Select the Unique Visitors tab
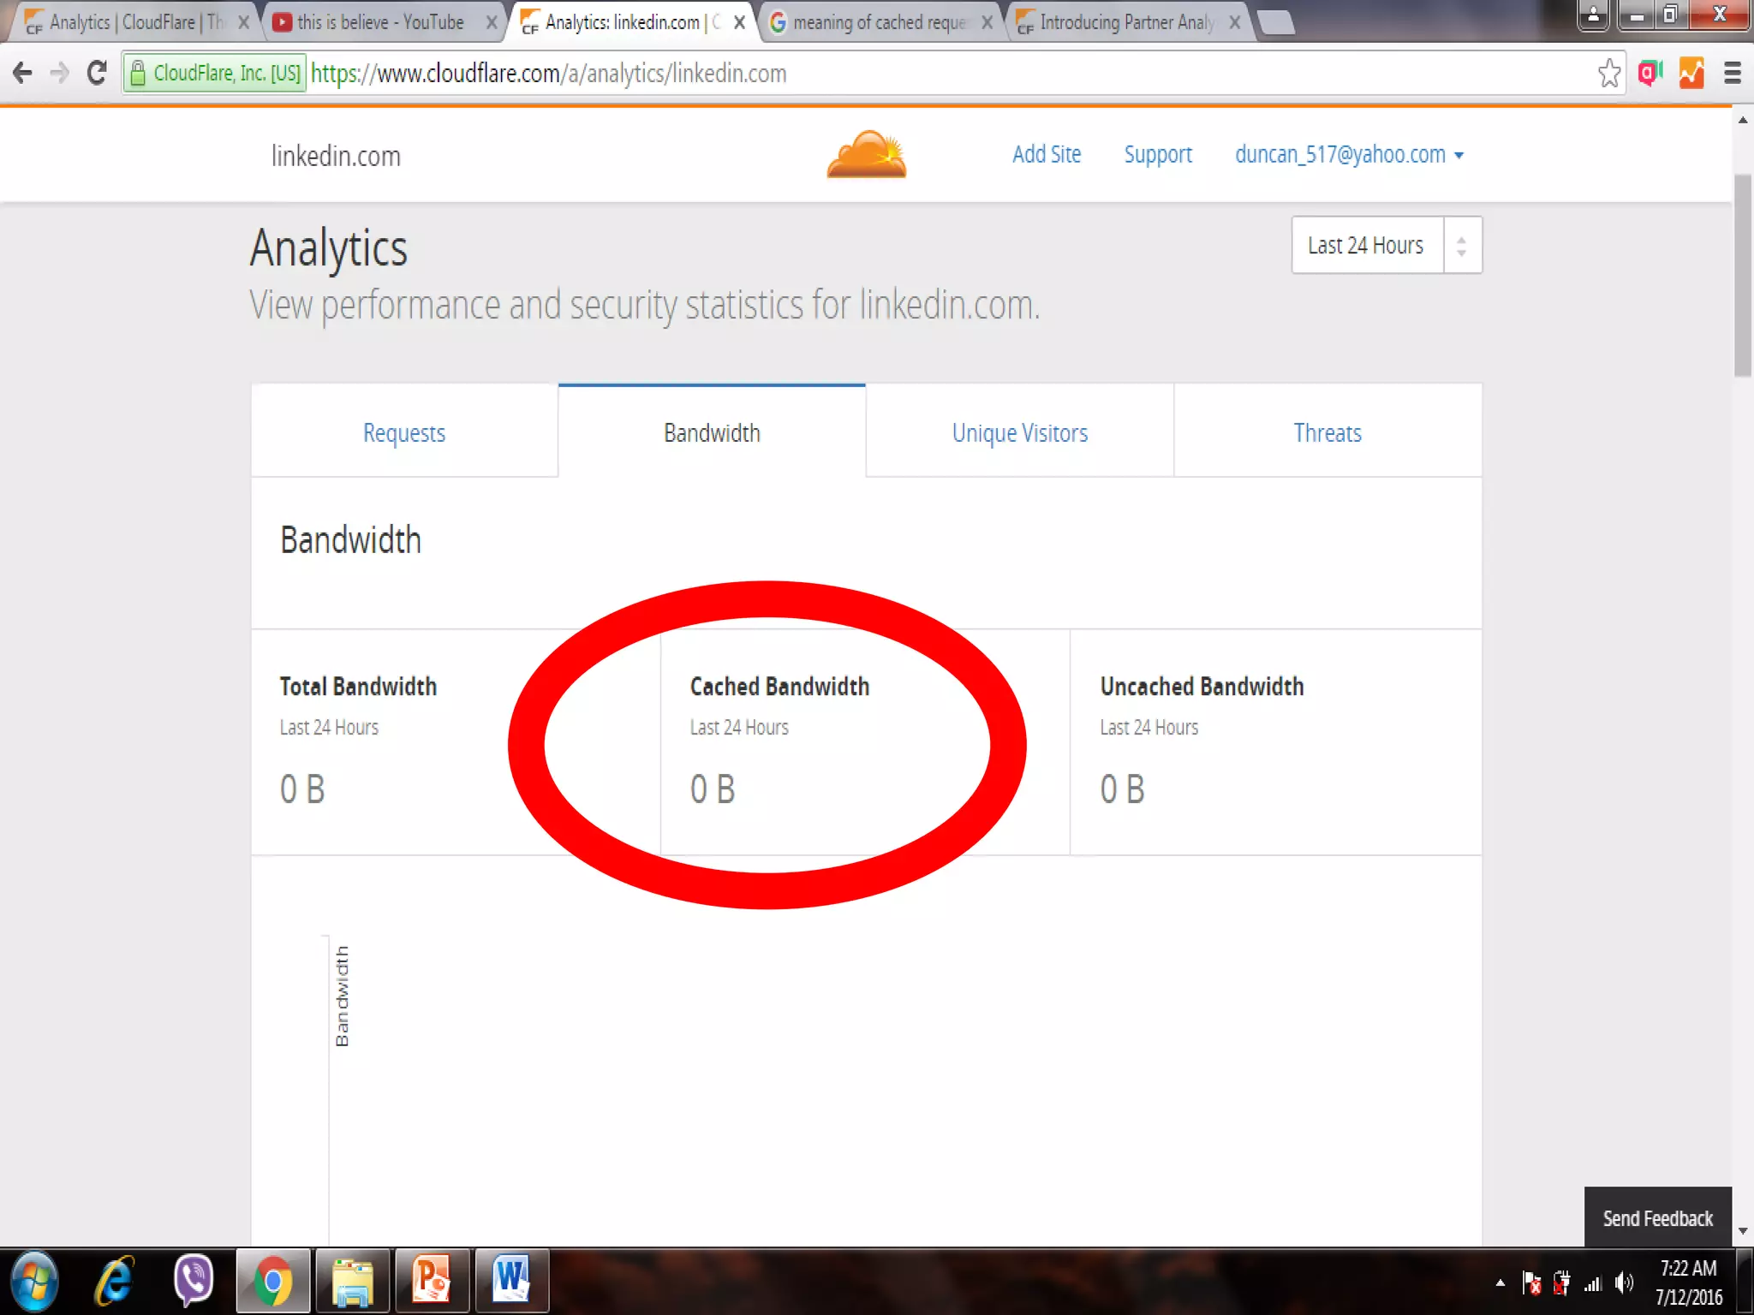Screen dimensions: 1754x1315 point(1019,432)
